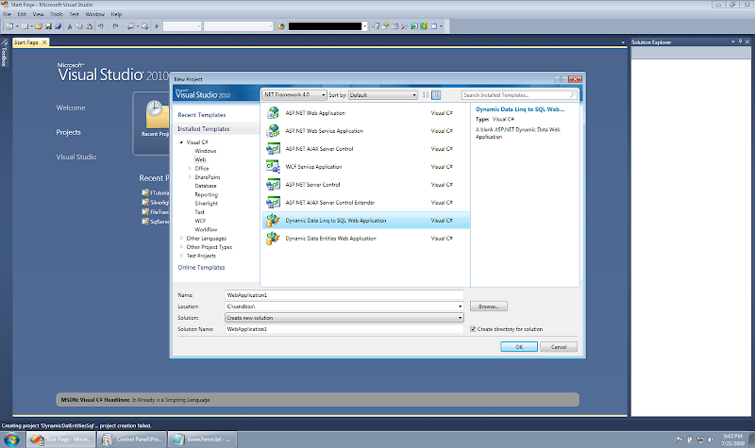Click the New Project toolbar icon
Image resolution: width=755 pixels, height=448 pixels.
point(9,26)
